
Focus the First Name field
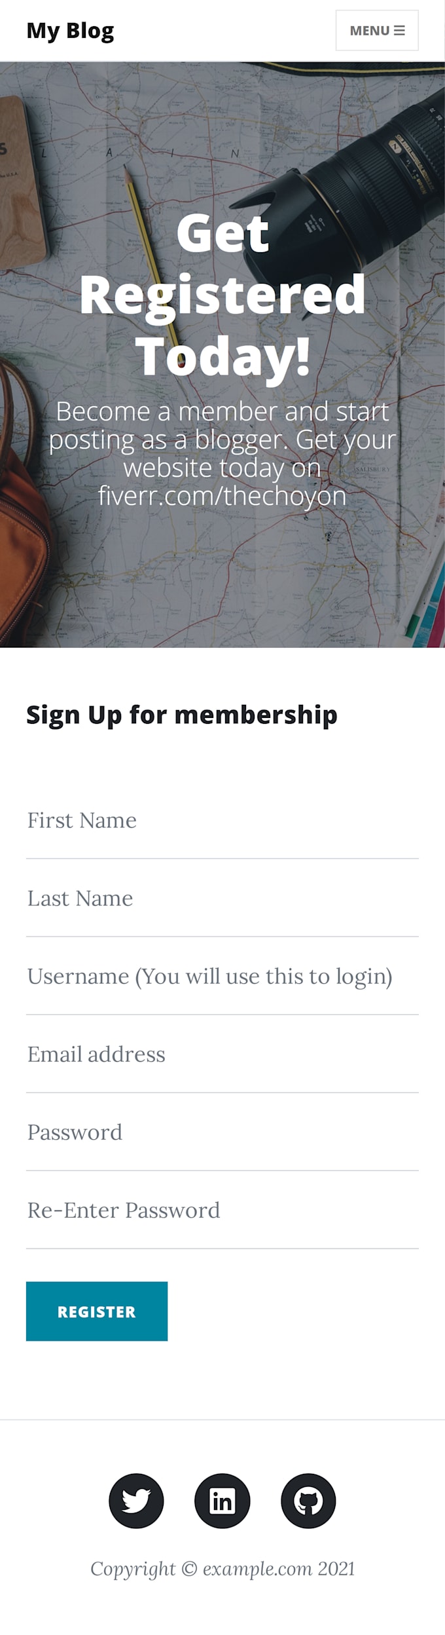click(x=222, y=821)
